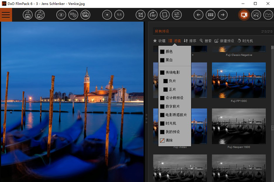
Task: Click the crop tool icon
Action: (141, 15)
